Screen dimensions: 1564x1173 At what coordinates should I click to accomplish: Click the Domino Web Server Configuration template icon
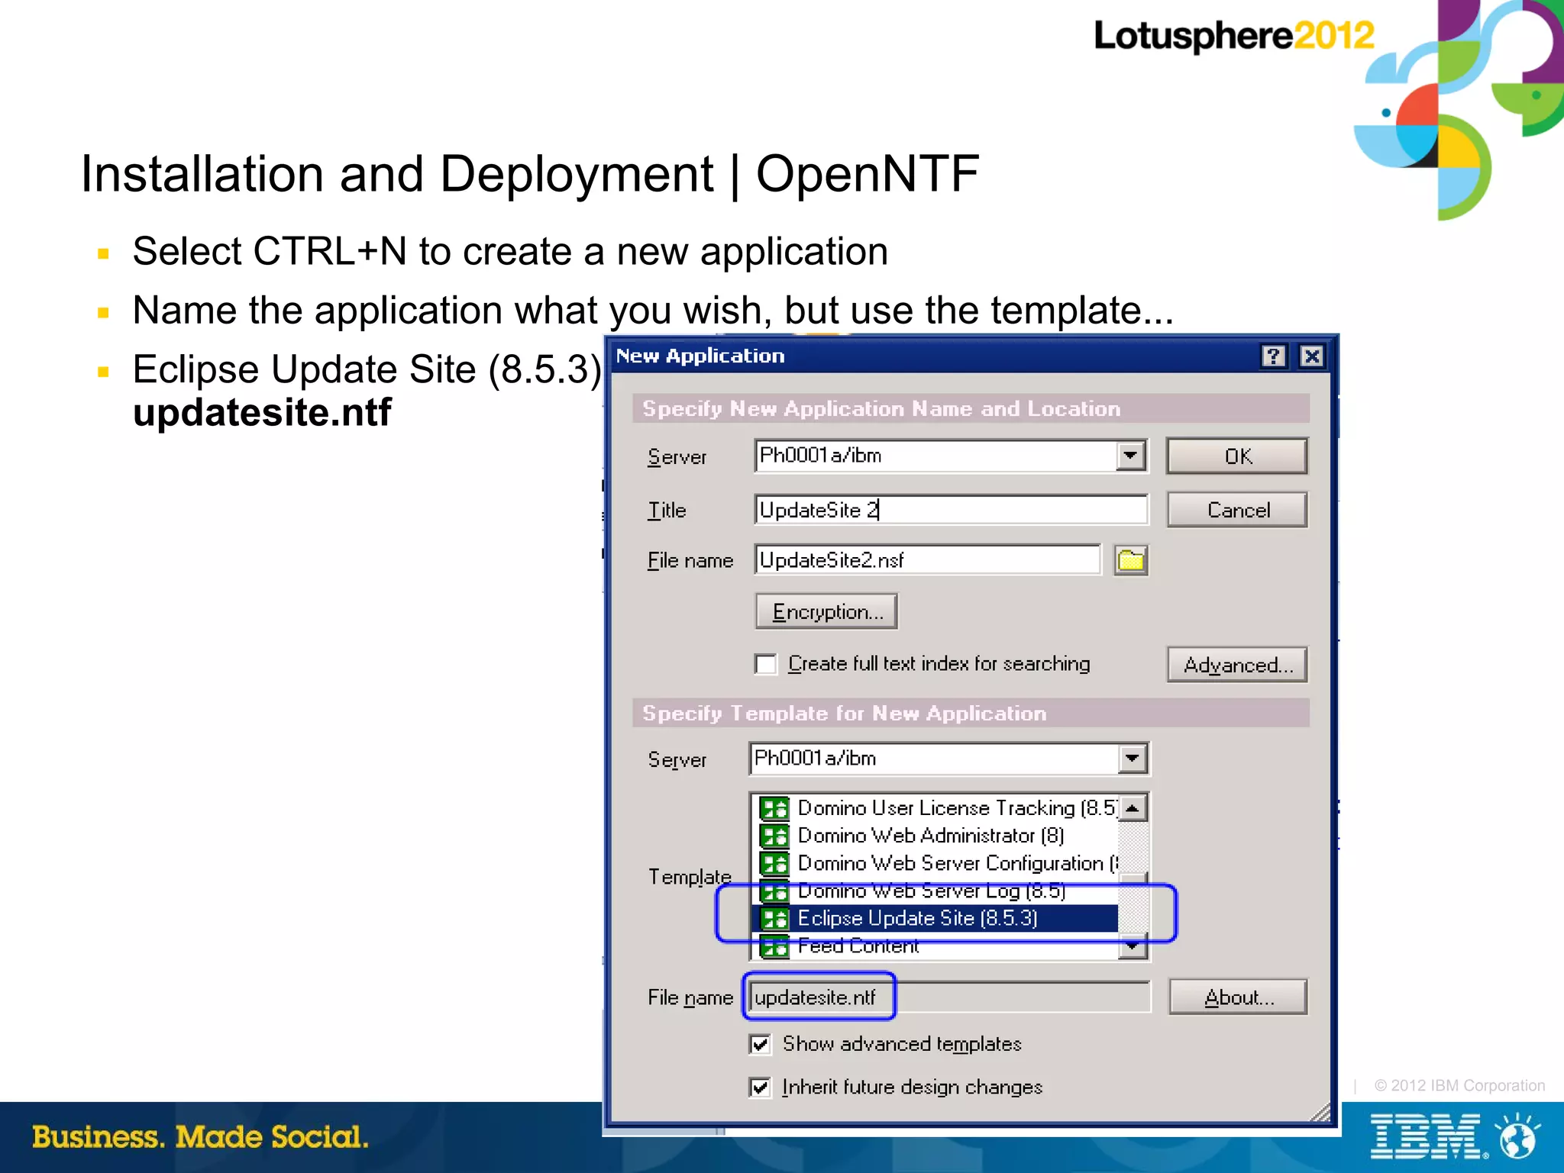point(774,863)
